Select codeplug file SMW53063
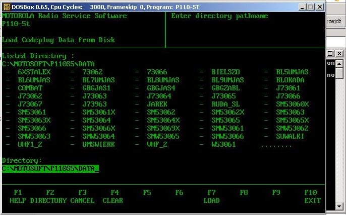 pos(34,136)
